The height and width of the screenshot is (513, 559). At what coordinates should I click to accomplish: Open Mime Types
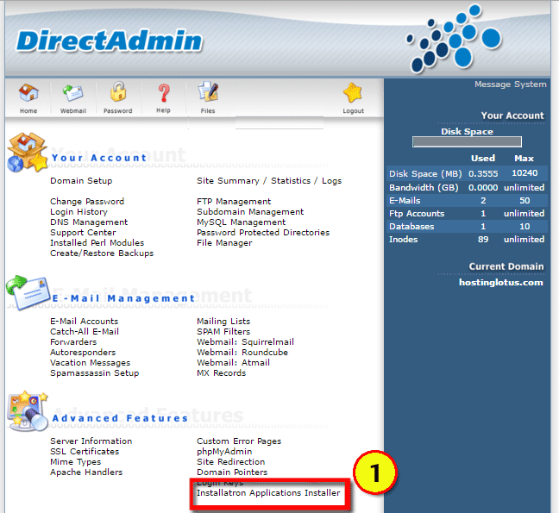(76, 462)
